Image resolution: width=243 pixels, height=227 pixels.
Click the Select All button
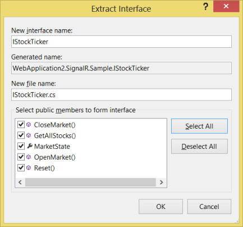pyautogui.click(x=199, y=126)
